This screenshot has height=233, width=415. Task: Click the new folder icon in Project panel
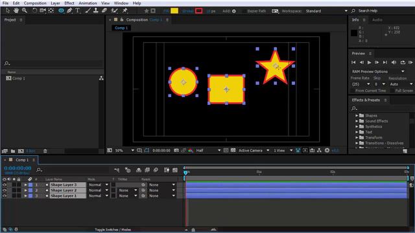tap(13, 151)
